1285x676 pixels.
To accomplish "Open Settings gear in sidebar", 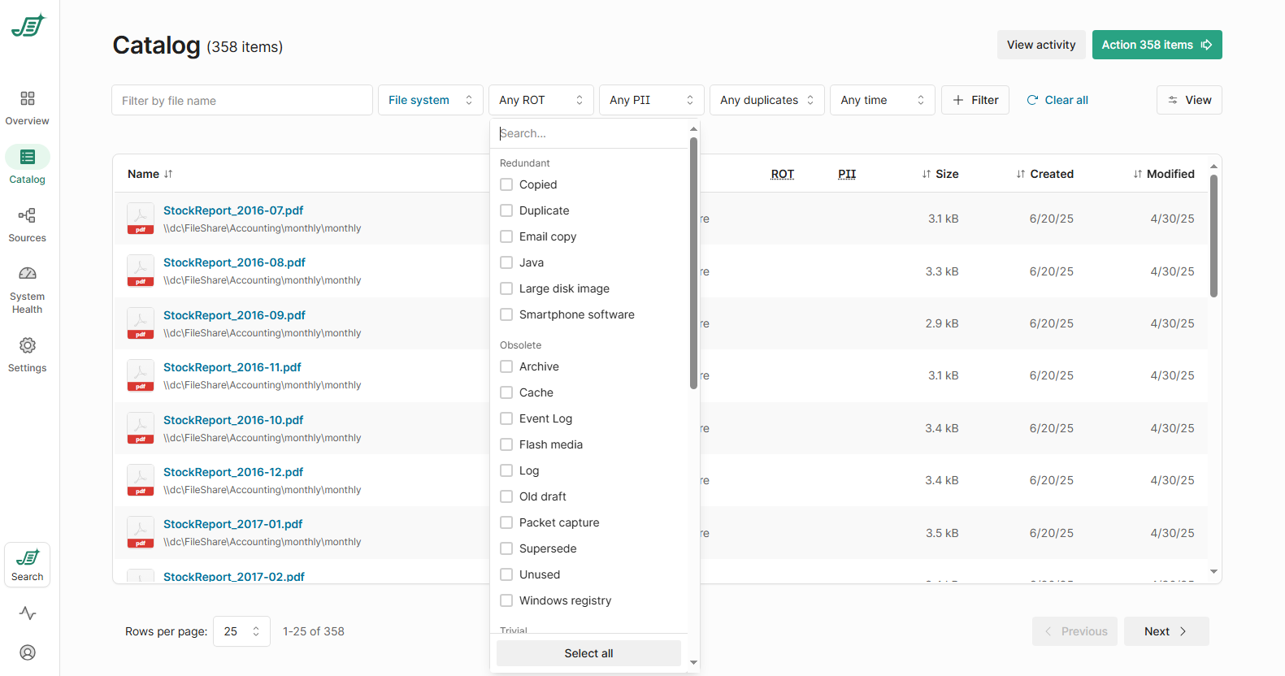I will point(28,346).
